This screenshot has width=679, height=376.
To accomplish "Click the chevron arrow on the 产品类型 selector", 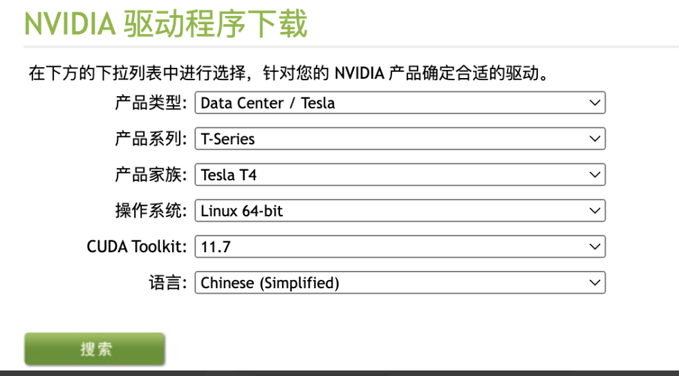I will 594,103.
